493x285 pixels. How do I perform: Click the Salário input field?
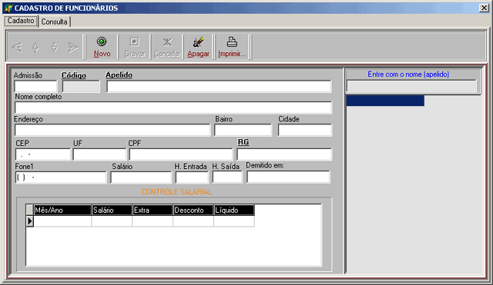pos(141,177)
